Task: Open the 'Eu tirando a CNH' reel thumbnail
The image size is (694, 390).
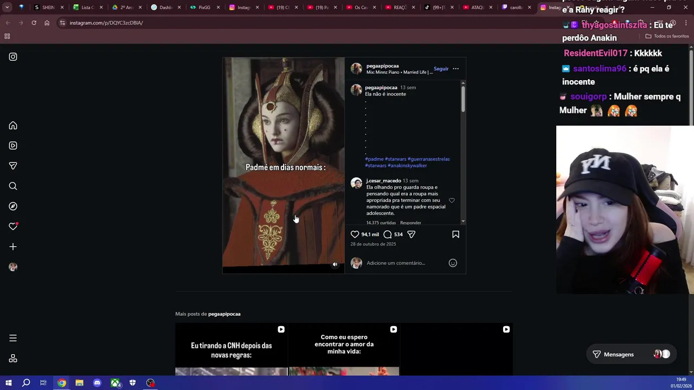Action: [x=231, y=349]
